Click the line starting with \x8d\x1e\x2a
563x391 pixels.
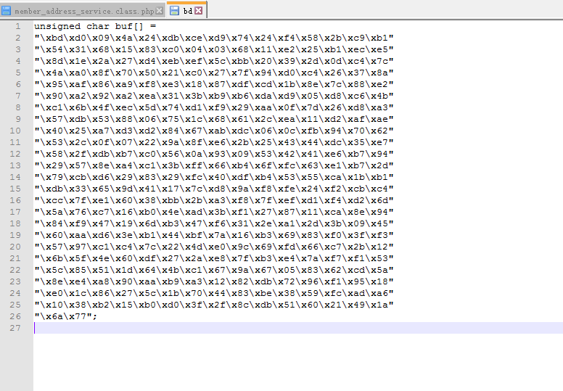(214, 61)
